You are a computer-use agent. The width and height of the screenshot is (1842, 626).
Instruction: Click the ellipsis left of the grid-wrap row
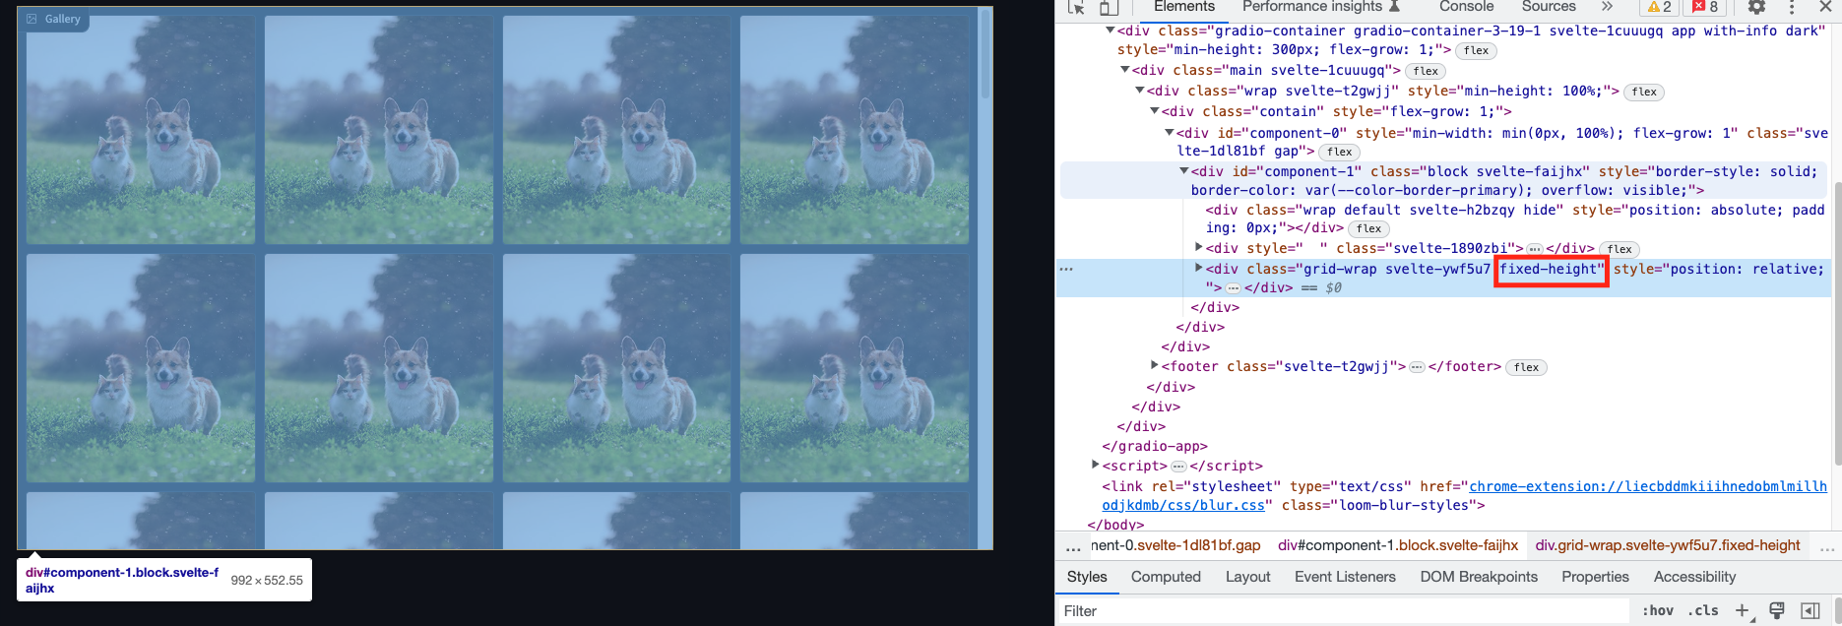pos(1066,269)
